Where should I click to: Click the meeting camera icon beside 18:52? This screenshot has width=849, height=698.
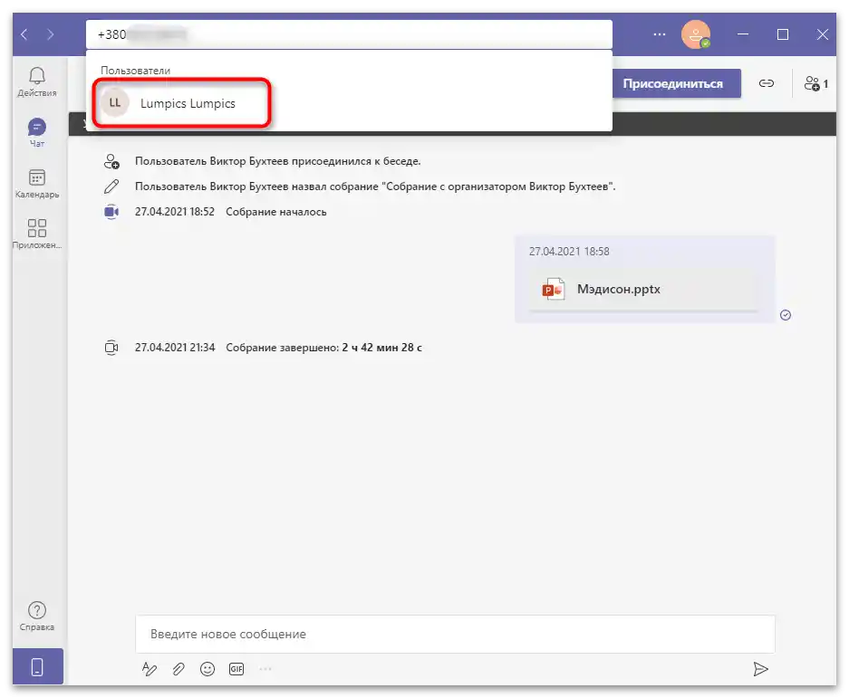coord(111,212)
